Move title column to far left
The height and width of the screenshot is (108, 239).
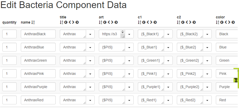(66, 22)
